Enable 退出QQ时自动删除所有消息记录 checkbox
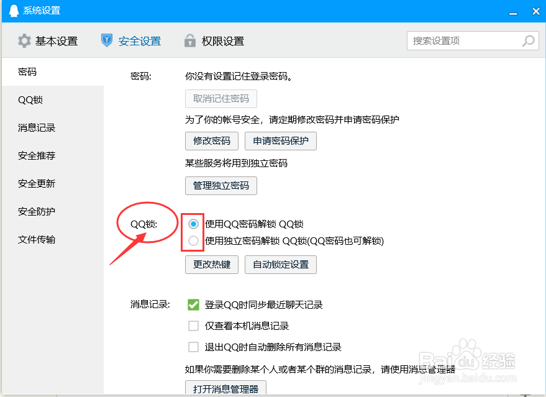This screenshot has width=546, height=397. point(193,347)
